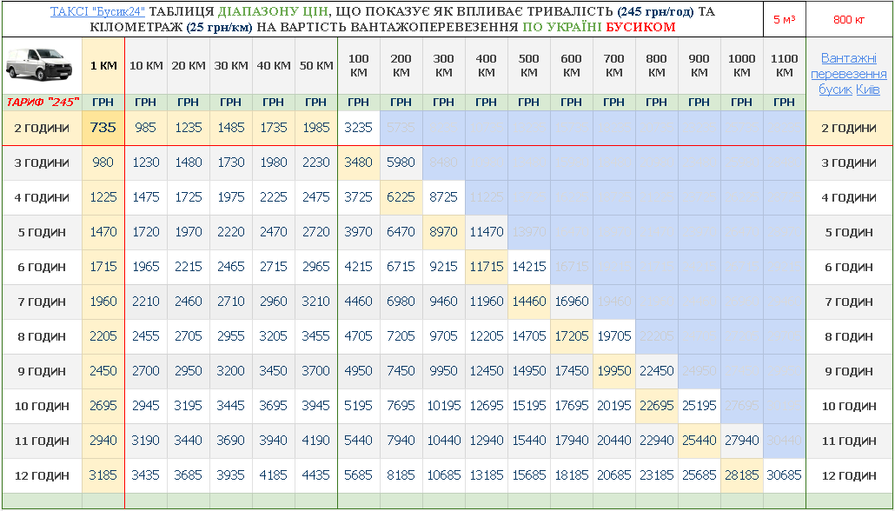This screenshot has width=895, height=511.
Task: Click the 100 КМ column header
Action: 359,65
